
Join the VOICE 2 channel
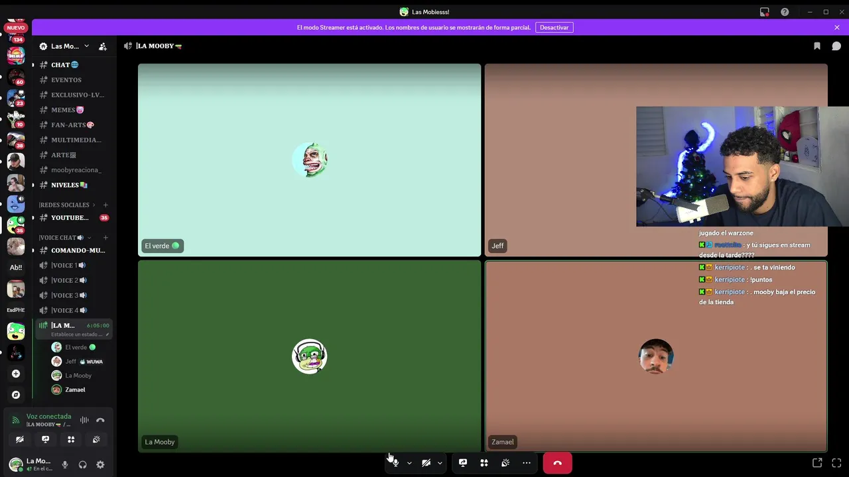(x=74, y=280)
